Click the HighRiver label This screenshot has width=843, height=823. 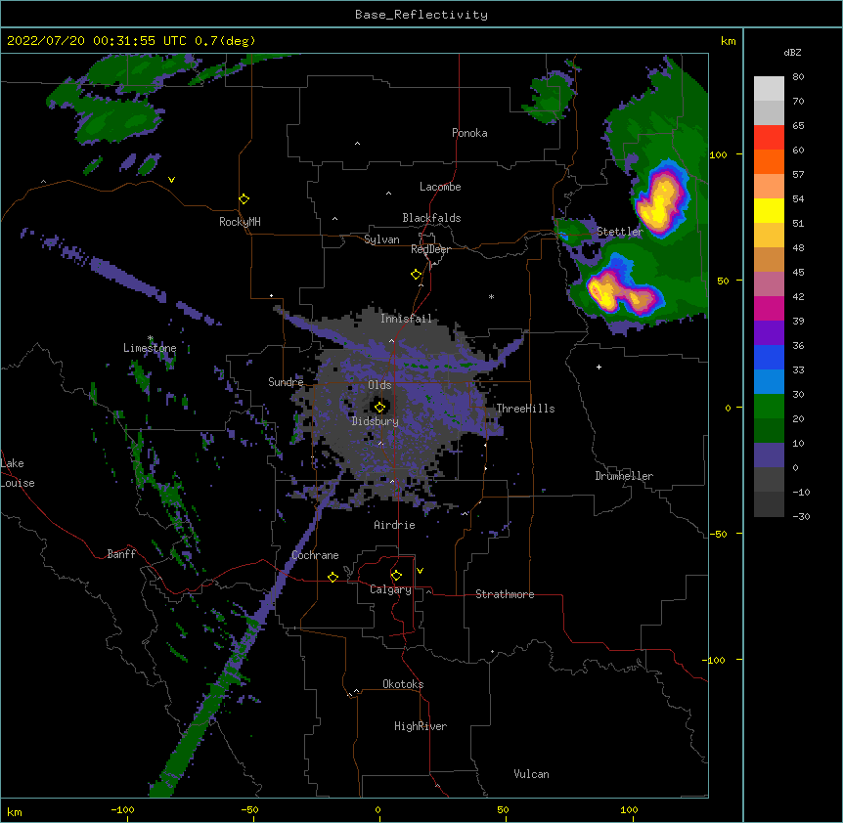click(421, 726)
